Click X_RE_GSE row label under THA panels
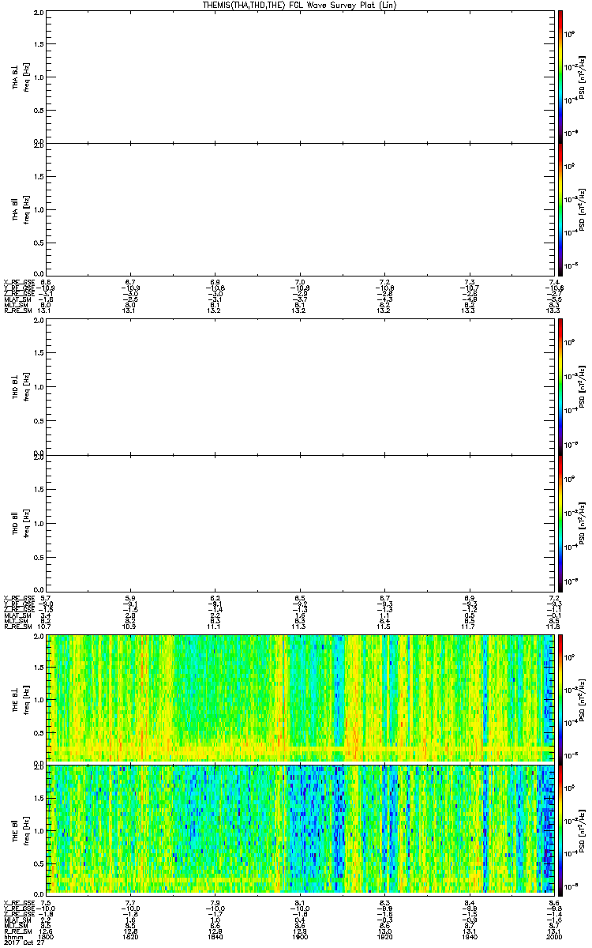The width and height of the screenshot is (592, 948). point(19,282)
